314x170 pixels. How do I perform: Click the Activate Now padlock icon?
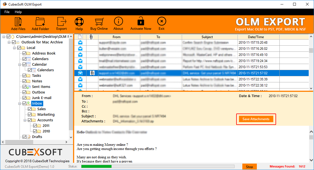coord(141,21)
